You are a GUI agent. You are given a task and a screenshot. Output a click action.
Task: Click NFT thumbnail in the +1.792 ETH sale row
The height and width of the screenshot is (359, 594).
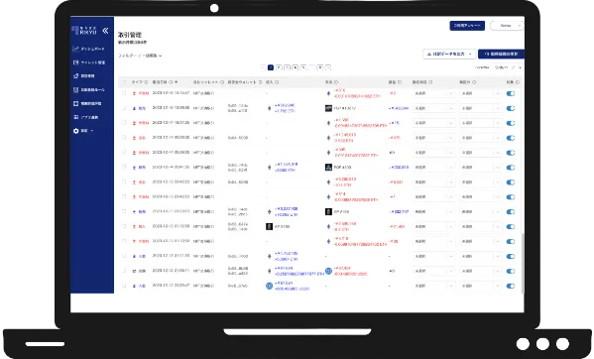328,108
